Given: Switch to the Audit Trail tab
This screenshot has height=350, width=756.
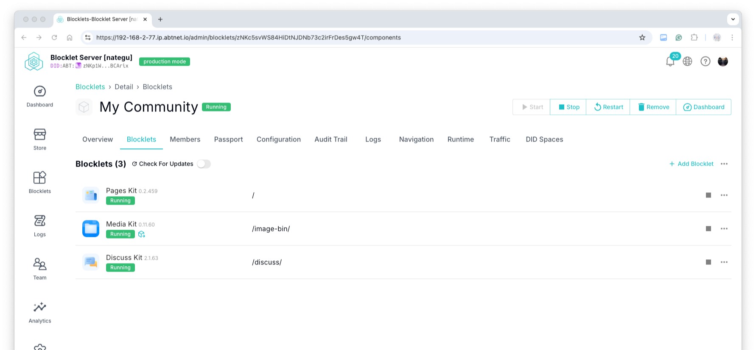Looking at the screenshot, I should click(x=330, y=139).
